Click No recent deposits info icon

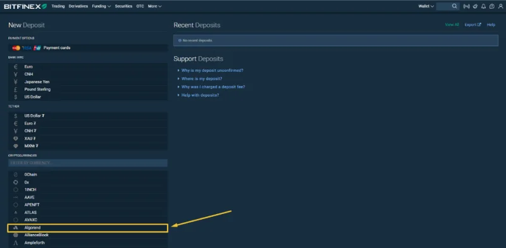pos(180,40)
